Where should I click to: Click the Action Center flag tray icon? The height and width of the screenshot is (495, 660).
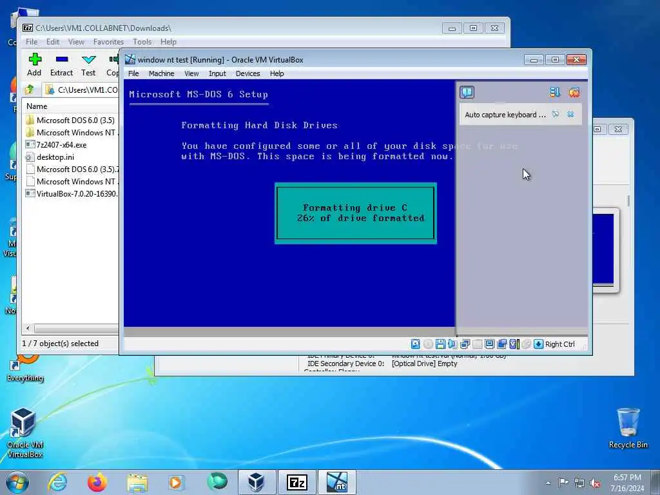pos(563,483)
